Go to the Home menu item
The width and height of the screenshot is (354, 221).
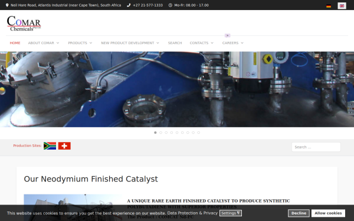15,43
